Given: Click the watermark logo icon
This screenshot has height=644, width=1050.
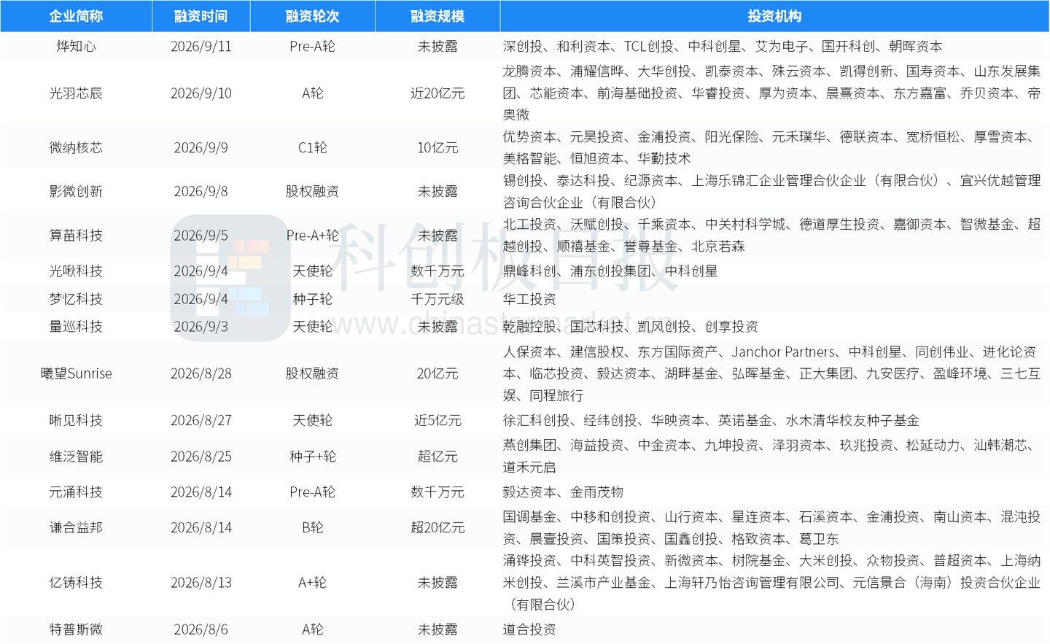Looking at the screenshot, I should pos(230,278).
